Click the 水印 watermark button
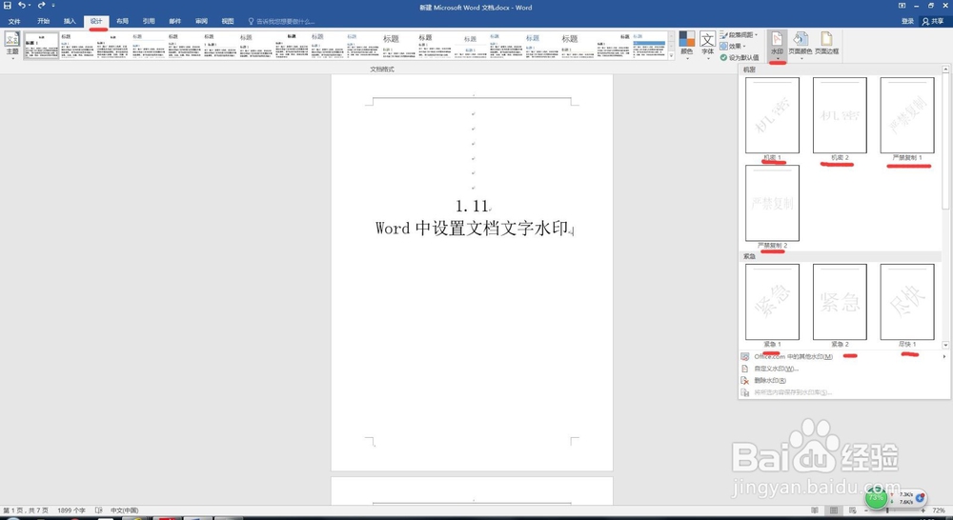This screenshot has width=953, height=520. click(x=777, y=44)
